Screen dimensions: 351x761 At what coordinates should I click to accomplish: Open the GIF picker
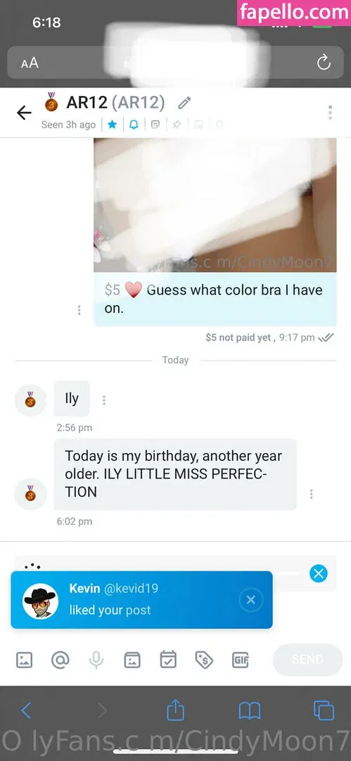(241, 660)
